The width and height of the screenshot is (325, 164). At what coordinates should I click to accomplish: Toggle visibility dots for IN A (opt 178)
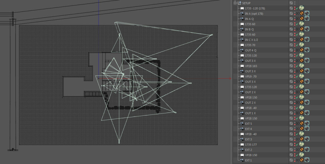coord(295,14)
